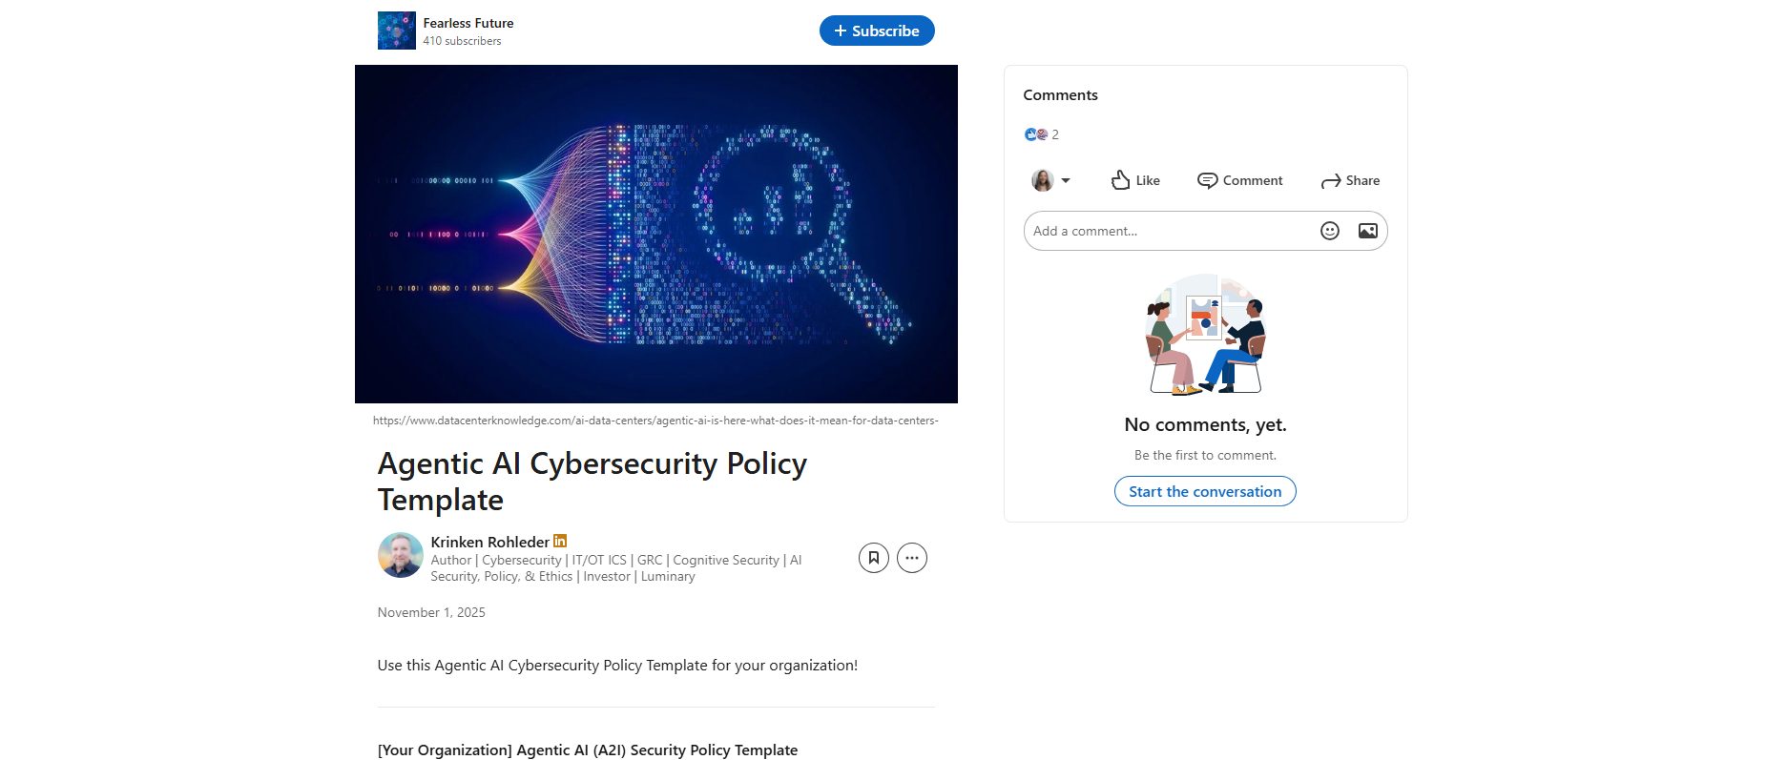The image size is (1787, 760).
Task: Open the Fearless Future channel page
Action: 467,22
